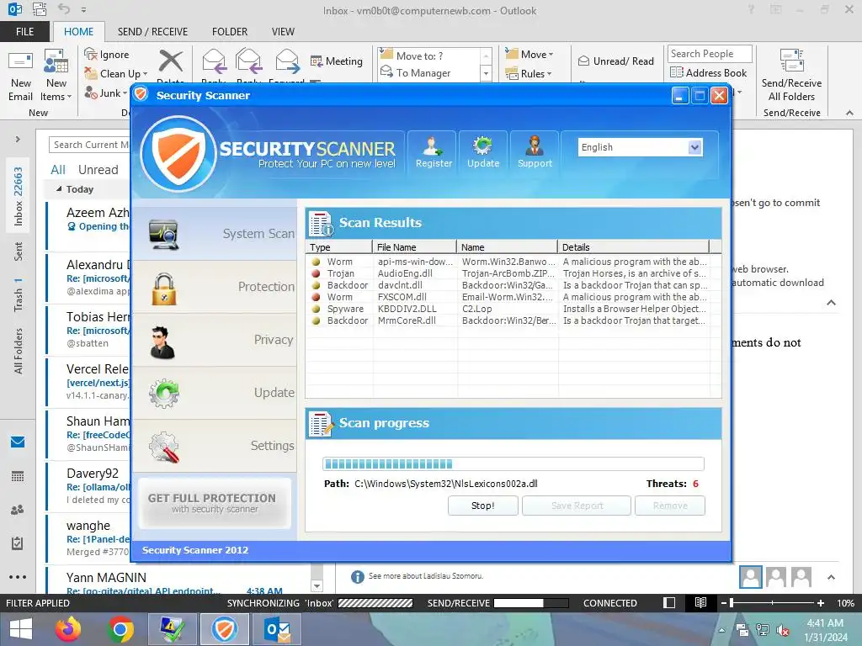Select System Scan in scanner sidebar
862x646 pixels.
click(215, 234)
